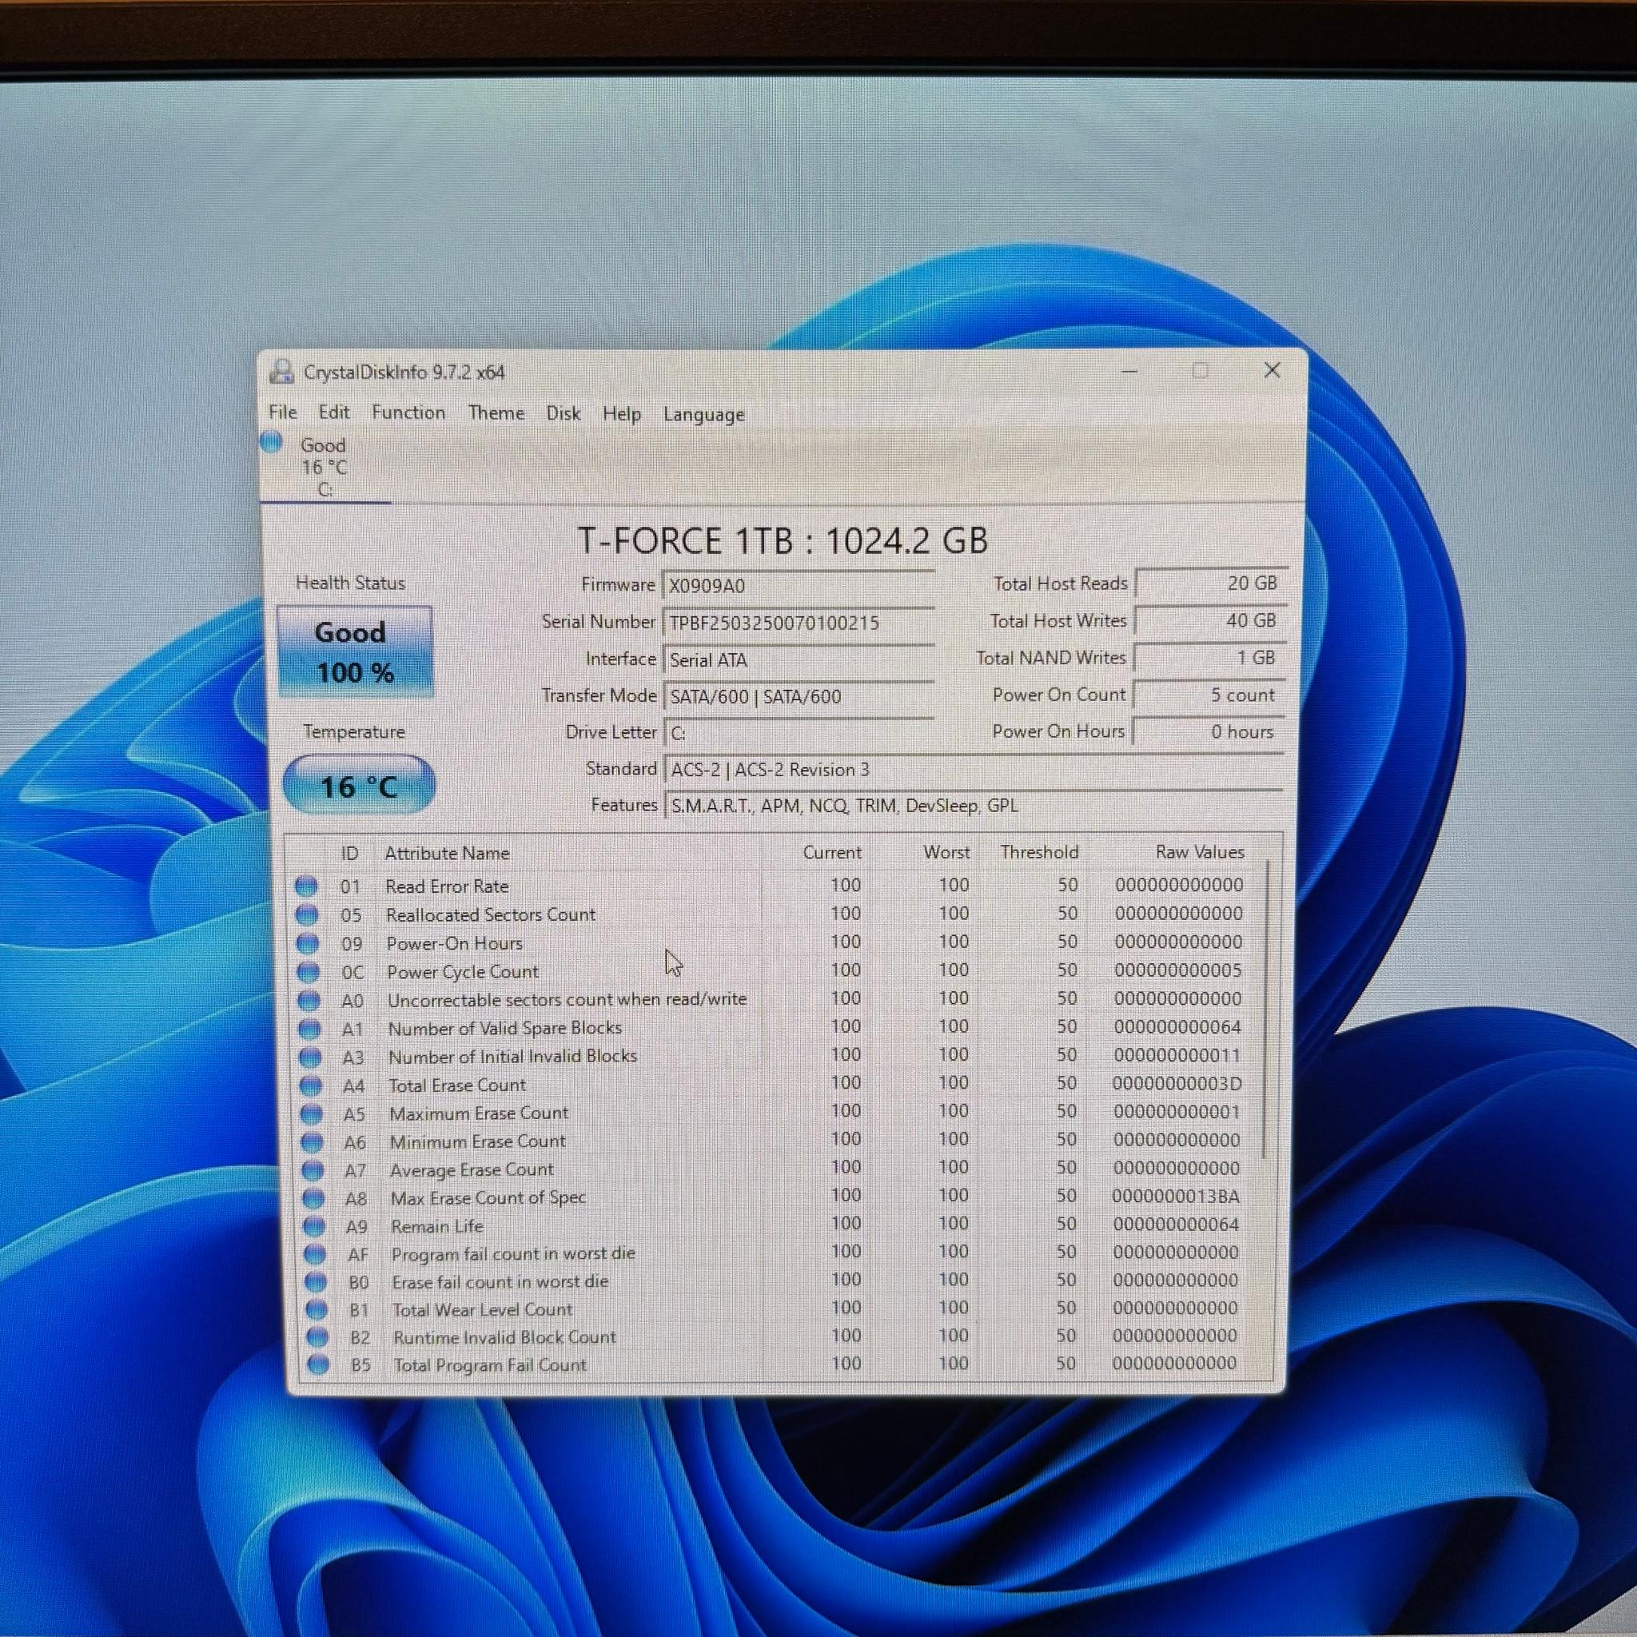Minimize the CrystalDiskInfo window
1637x1637 pixels.
click(x=1130, y=371)
